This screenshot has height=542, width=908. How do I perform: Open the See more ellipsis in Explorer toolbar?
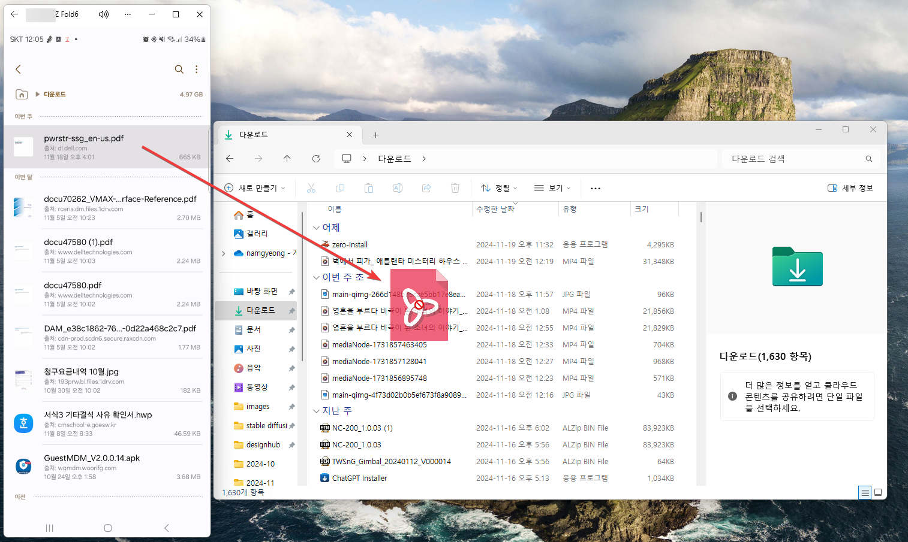click(x=596, y=188)
